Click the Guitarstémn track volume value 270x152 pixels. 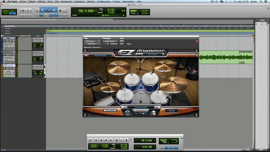[x=41, y=58]
